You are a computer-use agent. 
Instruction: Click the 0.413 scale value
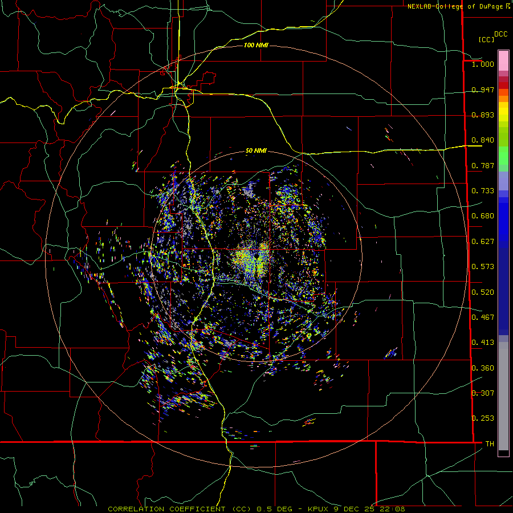coord(483,342)
